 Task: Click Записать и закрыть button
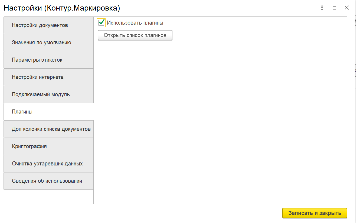315,213
